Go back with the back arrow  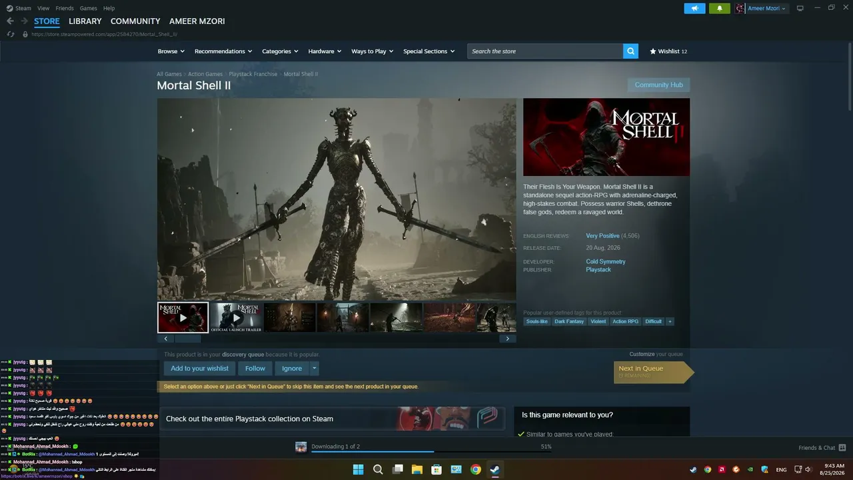point(10,21)
